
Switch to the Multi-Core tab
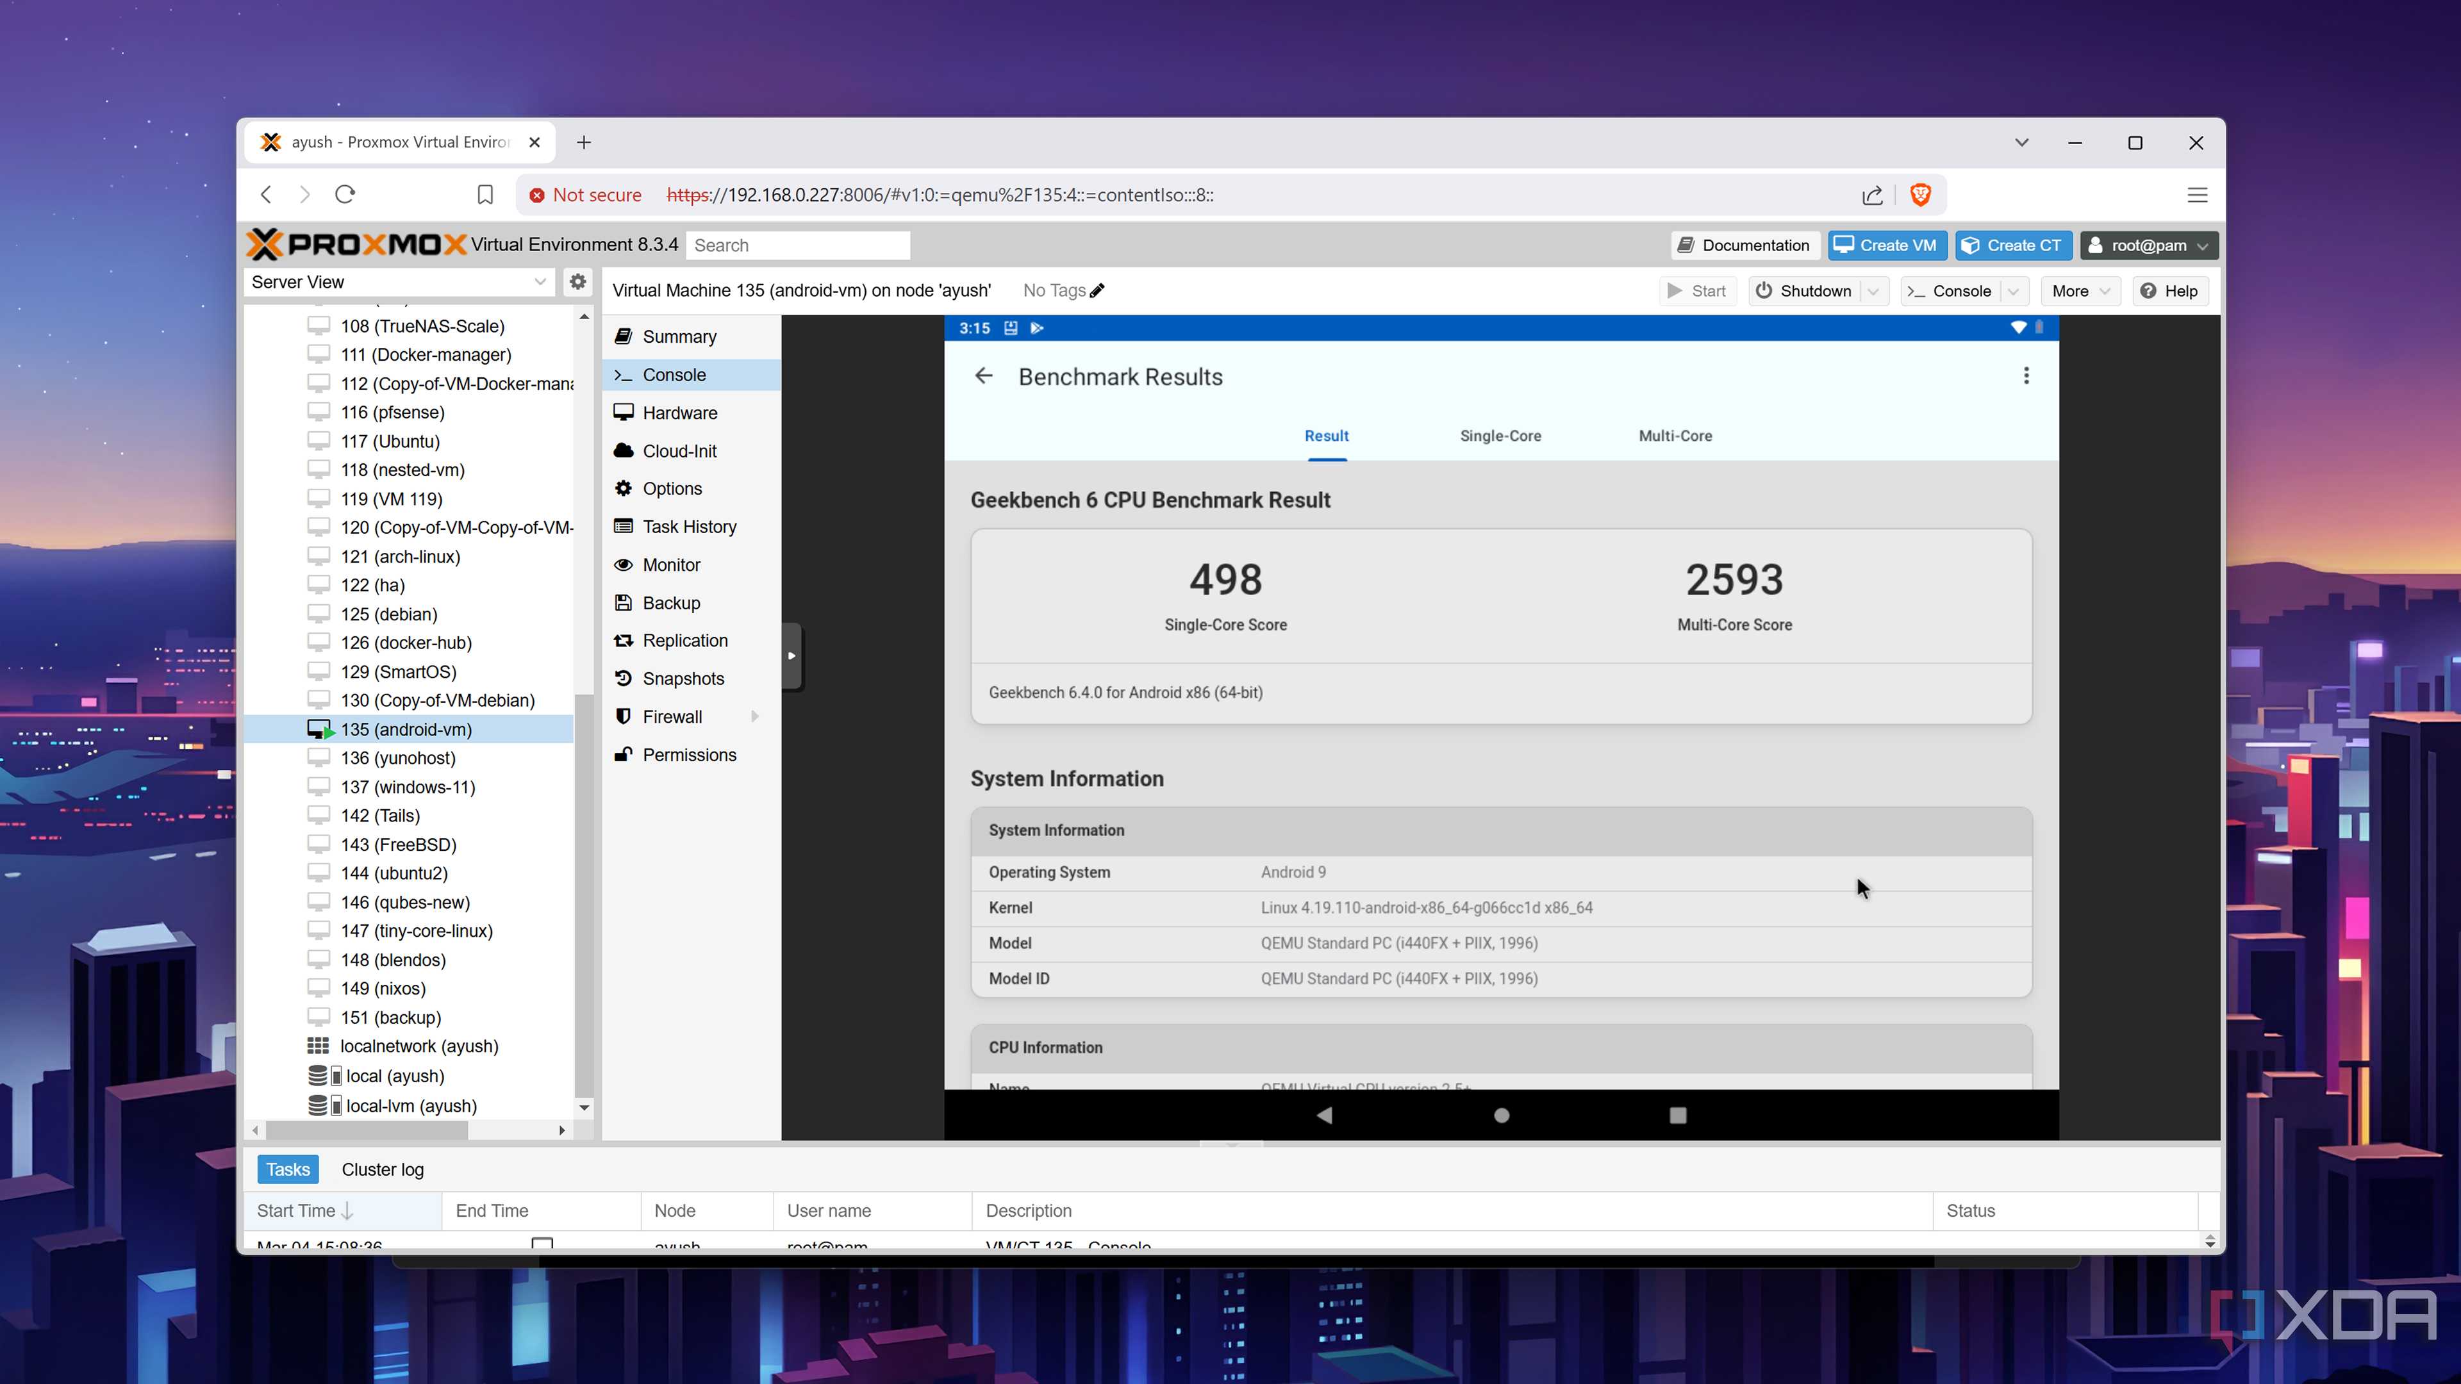point(1675,436)
